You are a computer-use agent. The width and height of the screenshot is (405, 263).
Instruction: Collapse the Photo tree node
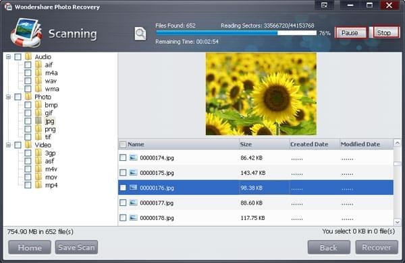[x=8, y=97]
